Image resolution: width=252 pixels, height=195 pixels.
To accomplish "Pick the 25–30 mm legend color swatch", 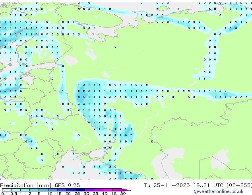I will pyautogui.click(x=80, y=190).
